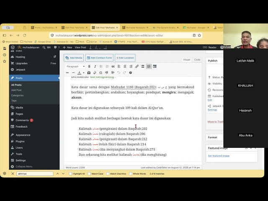Clear formatting with eraser icon
Viewport: 268px width, 201px height.
pos(95,72)
